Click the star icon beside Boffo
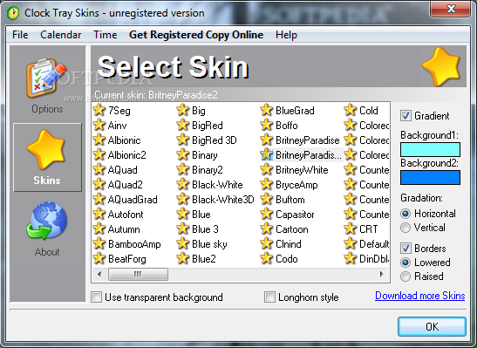This screenshot has width=477, height=348. 267,125
